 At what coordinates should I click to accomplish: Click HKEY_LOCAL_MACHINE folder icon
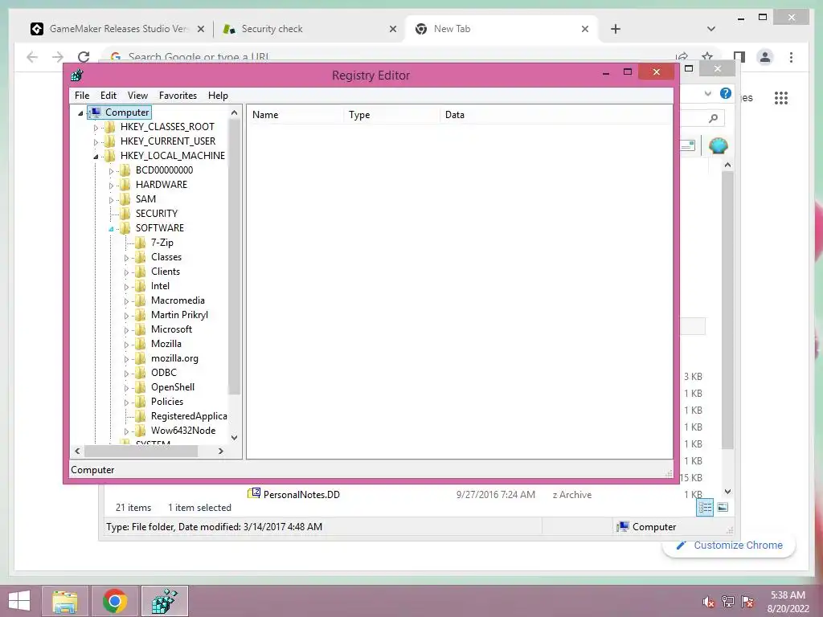click(x=109, y=155)
